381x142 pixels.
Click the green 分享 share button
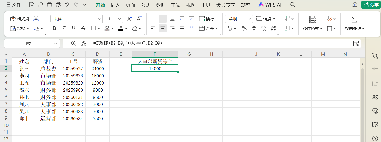pos(371,5)
